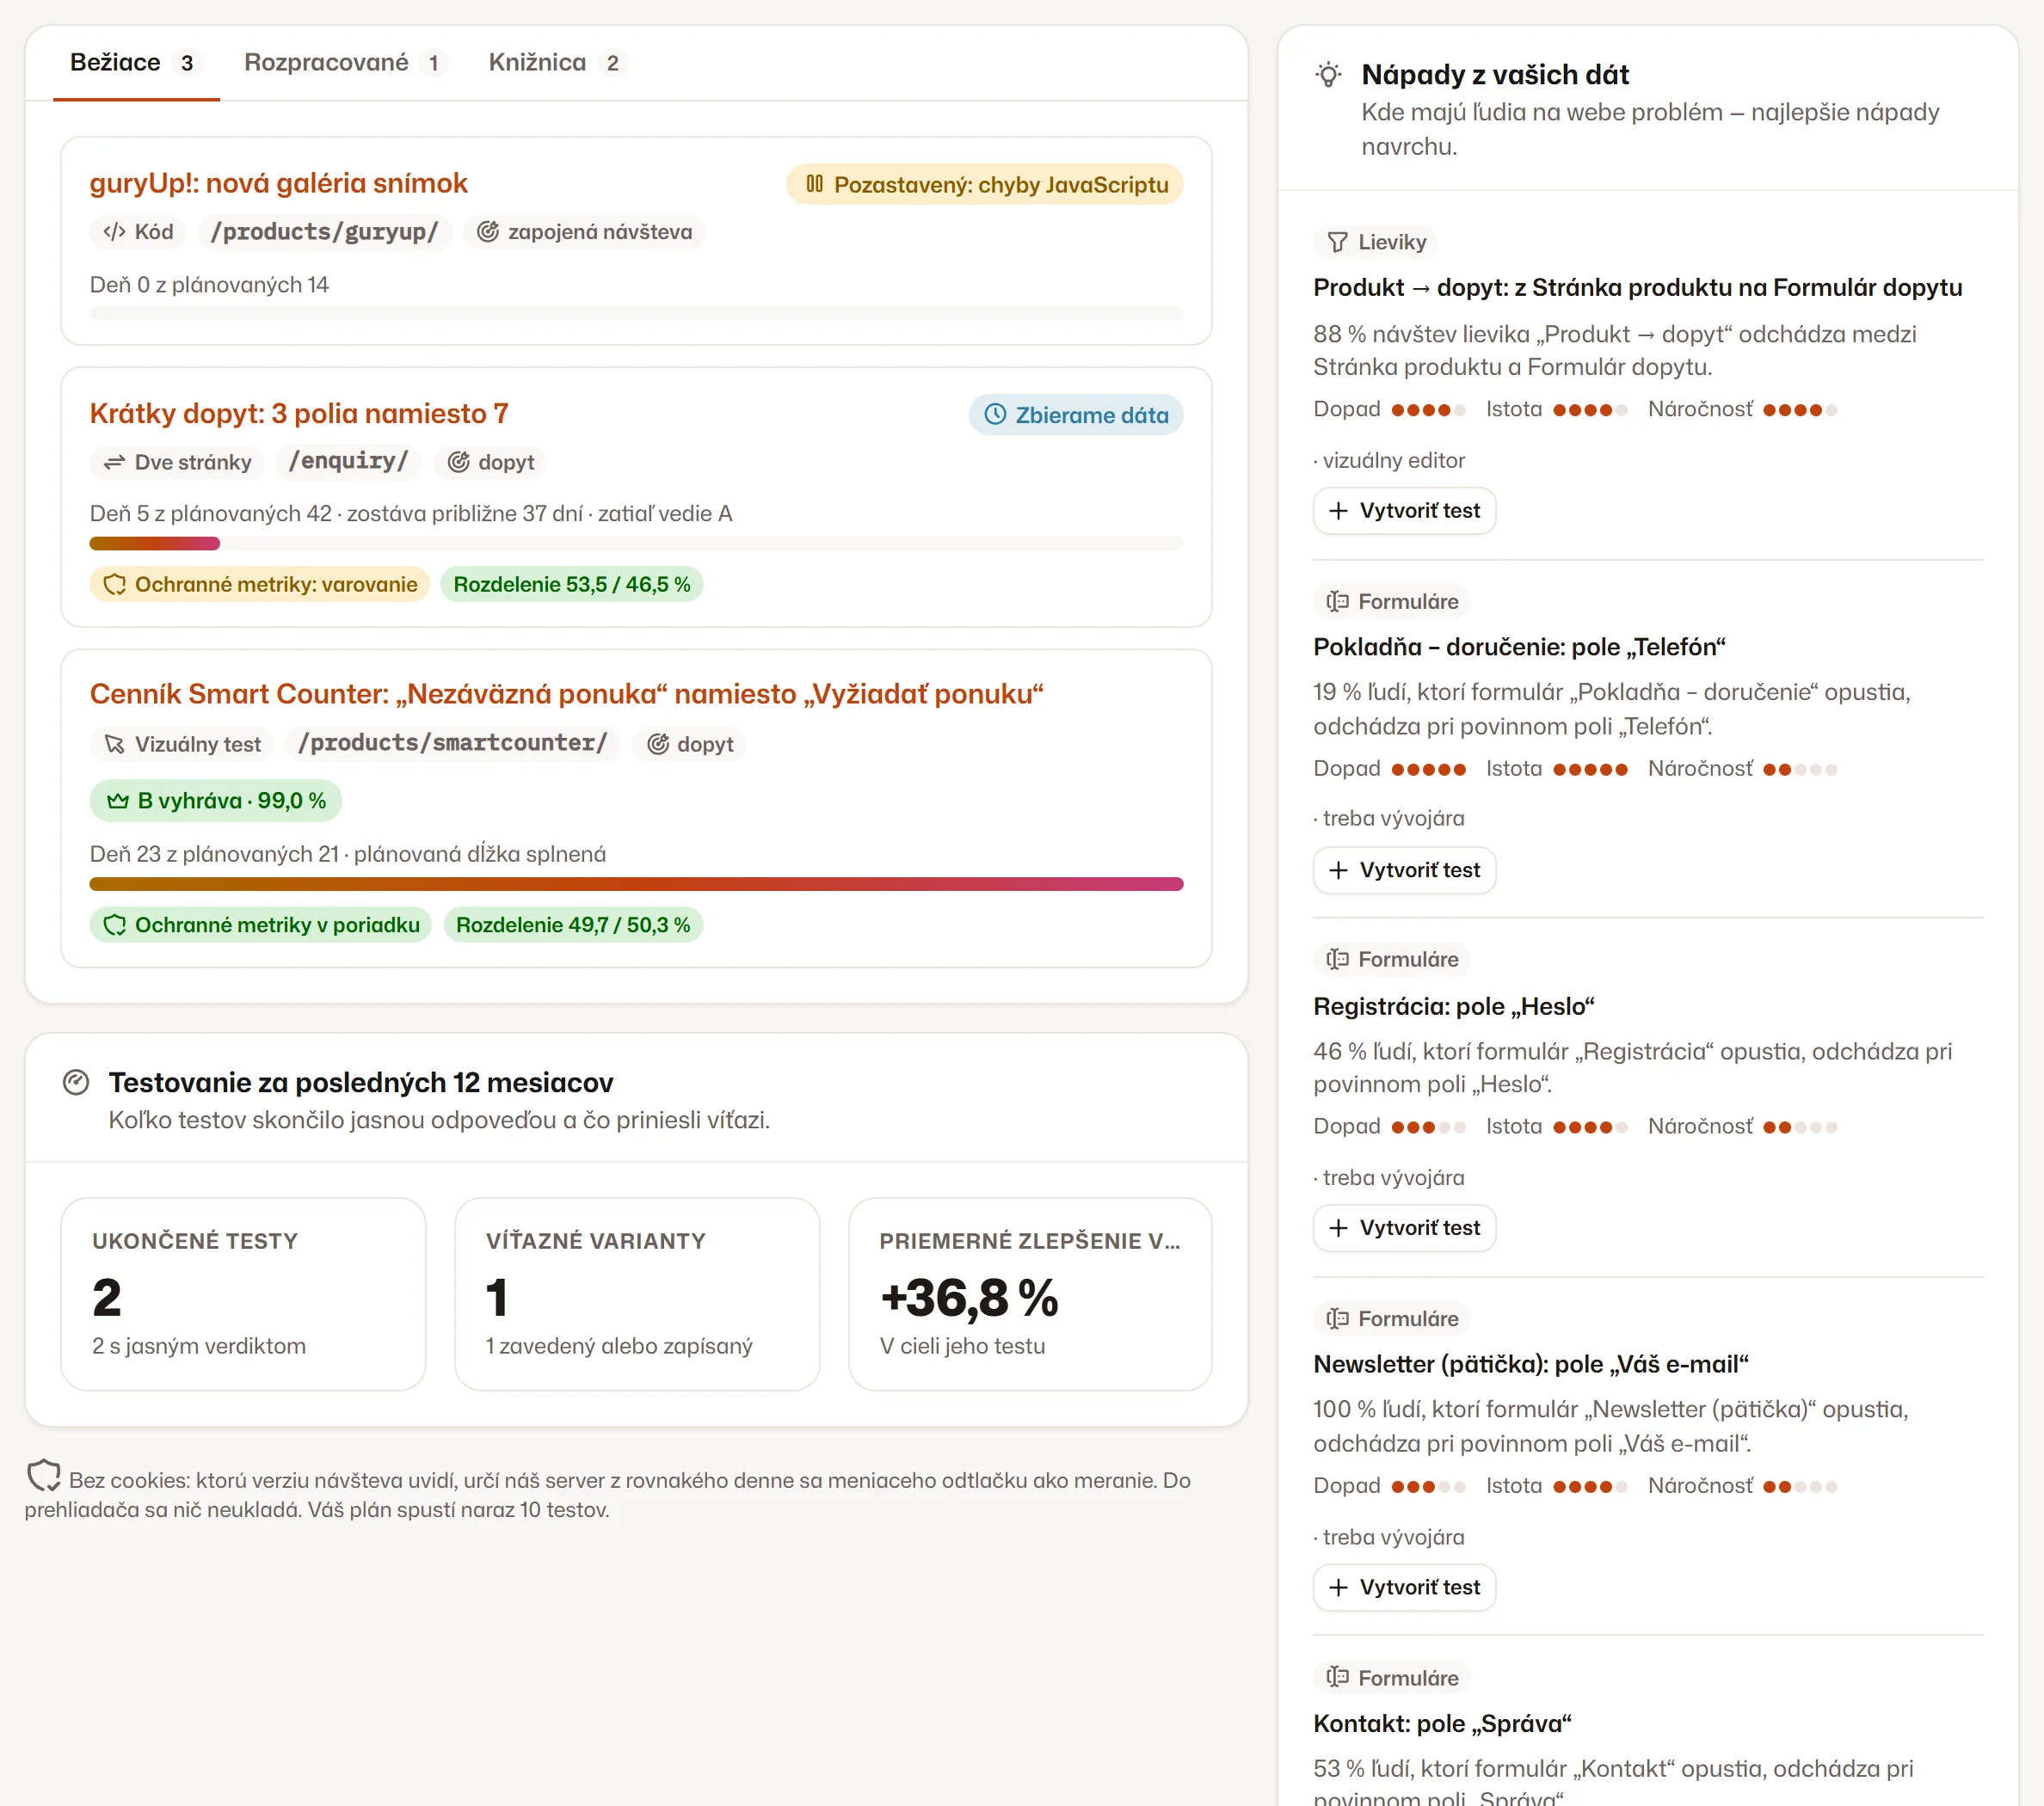The height and width of the screenshot is (1806, 2044).
Task: Click the full progress bar of Cenník Smart Counter
Action: pyautogui.click(x=636, y=883)
